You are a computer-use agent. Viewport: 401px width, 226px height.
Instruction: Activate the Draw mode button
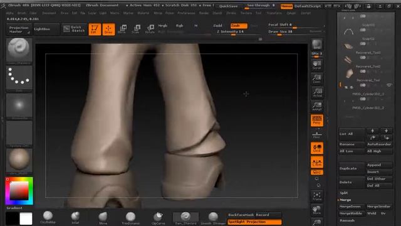[x=108, y=30]
